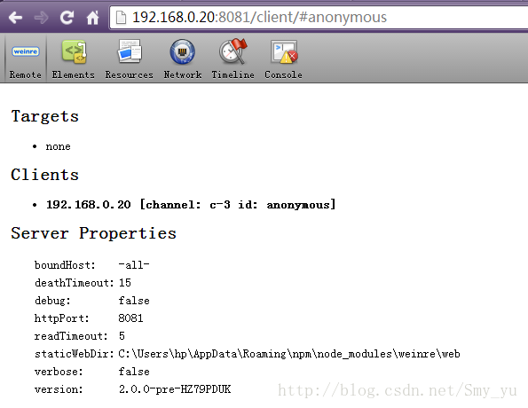Click the Server Properties heading
The height and width of the screenshot is (408, 528).
coord(93,233)
